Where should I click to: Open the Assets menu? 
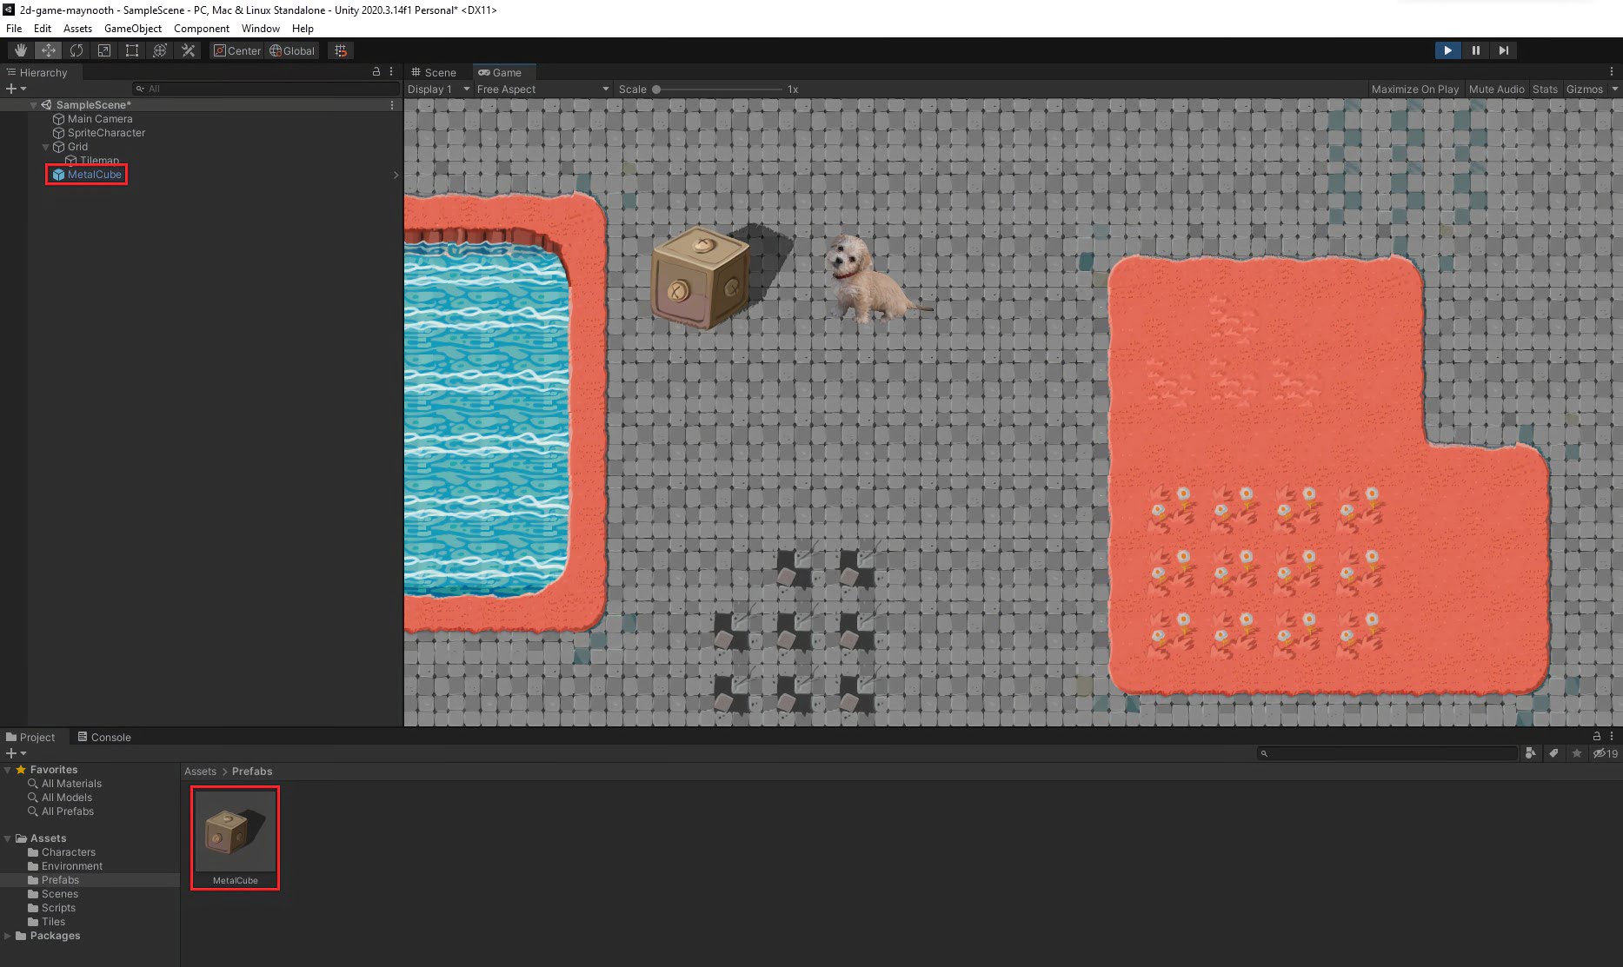pos(77,28)
